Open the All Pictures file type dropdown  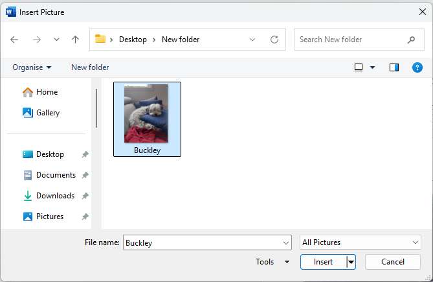(361, 242)
